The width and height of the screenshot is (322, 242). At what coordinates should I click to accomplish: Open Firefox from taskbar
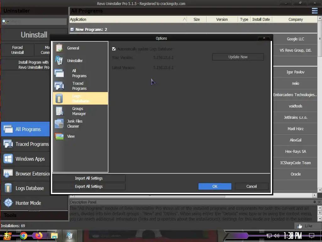[39, 235]
